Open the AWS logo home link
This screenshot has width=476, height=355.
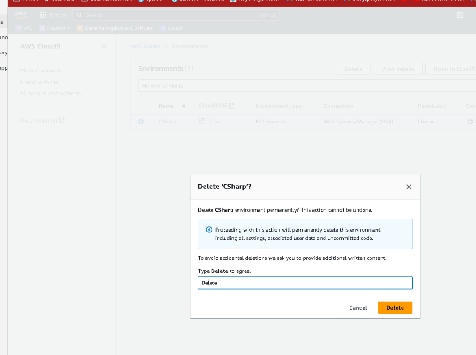tap(21, 14)
